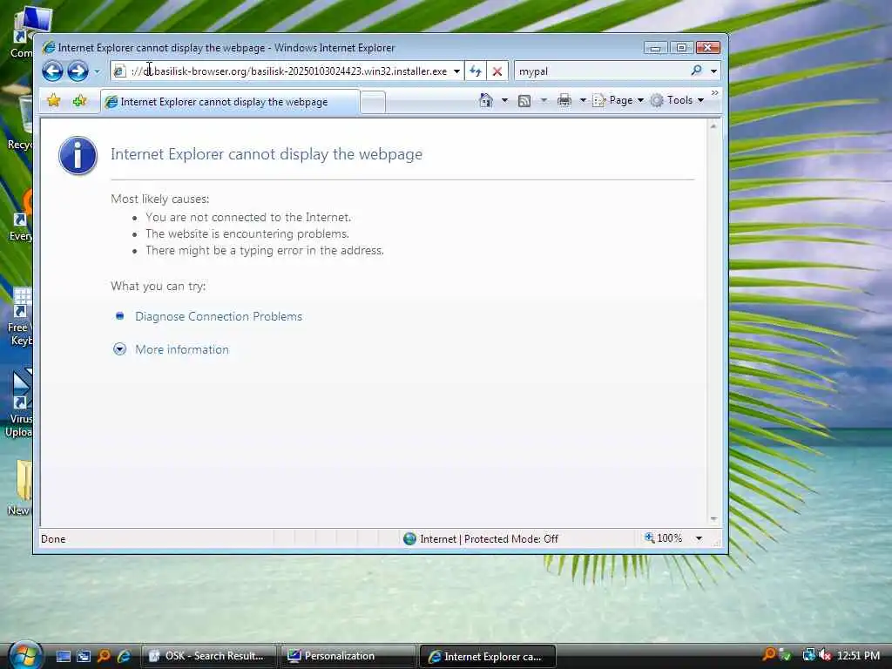The image size is (892, 669).
Task: Open the recent pages dropdown beside Forward
Action: click(97, 71)
